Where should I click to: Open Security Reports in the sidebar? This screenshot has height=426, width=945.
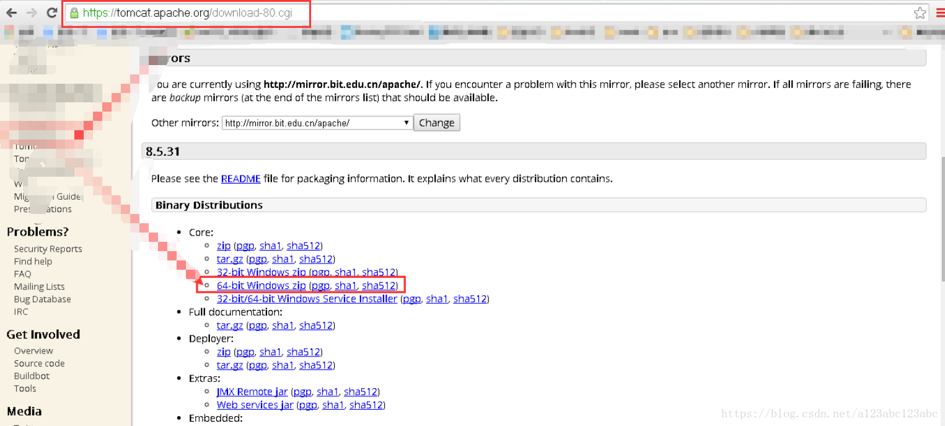(48, 249)
